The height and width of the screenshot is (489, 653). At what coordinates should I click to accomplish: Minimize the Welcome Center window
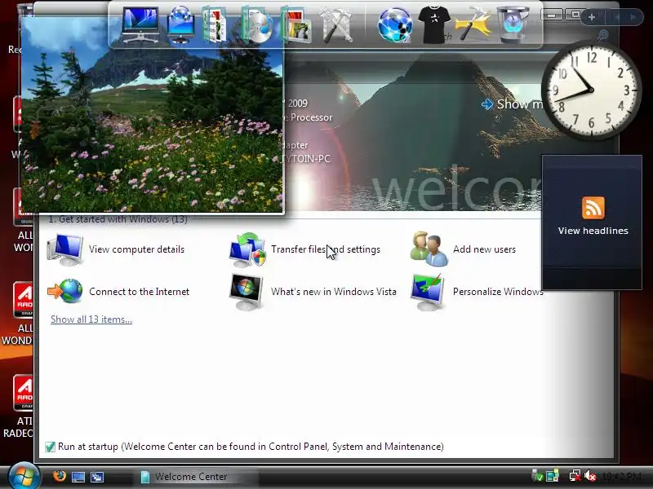pos(552,15)
